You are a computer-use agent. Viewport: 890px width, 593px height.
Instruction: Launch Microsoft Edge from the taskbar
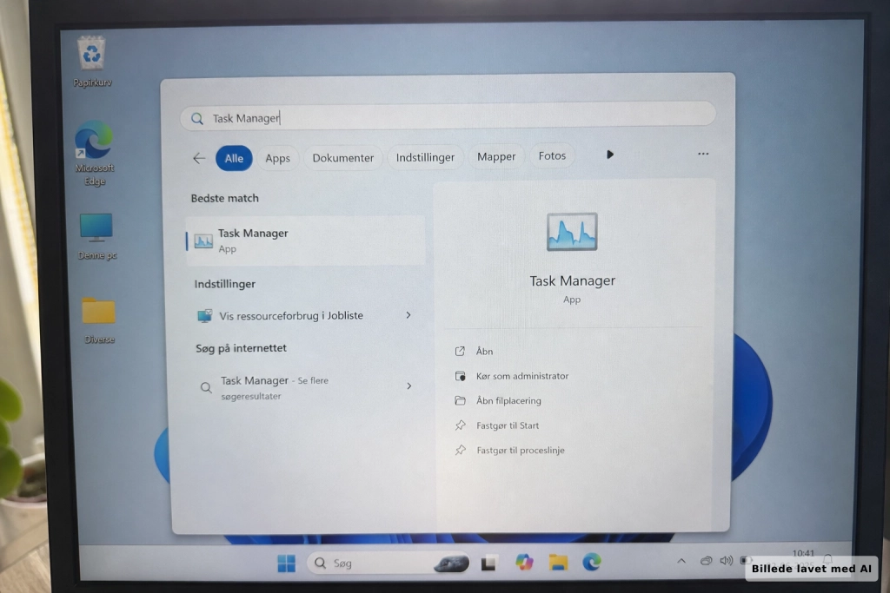(591, 562)
